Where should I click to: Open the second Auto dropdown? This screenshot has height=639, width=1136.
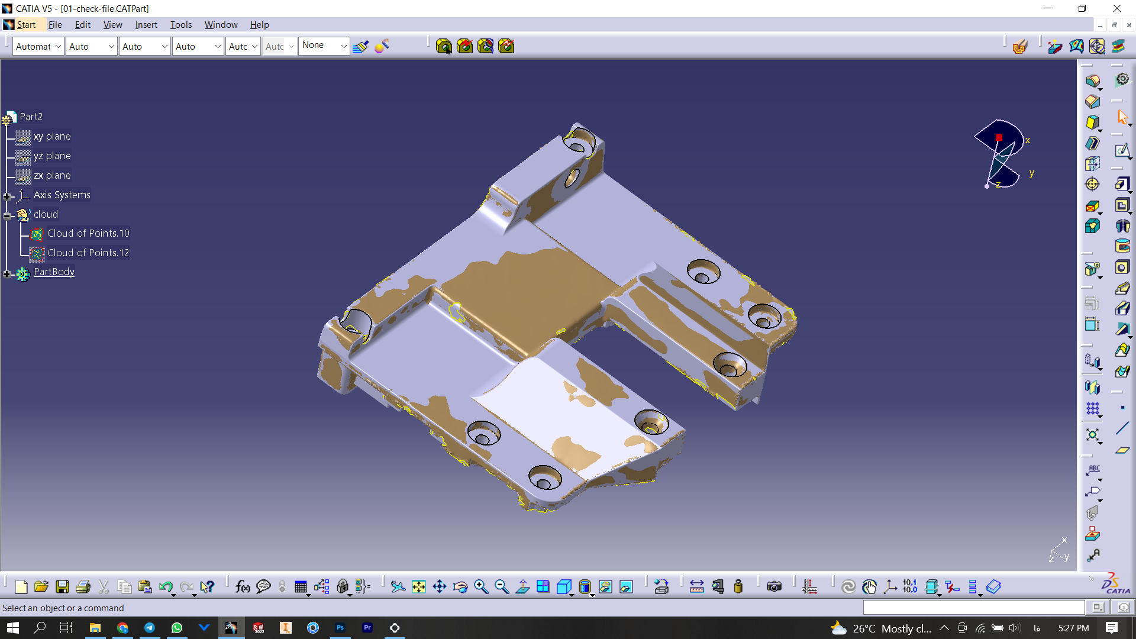[x=91, y=46]
